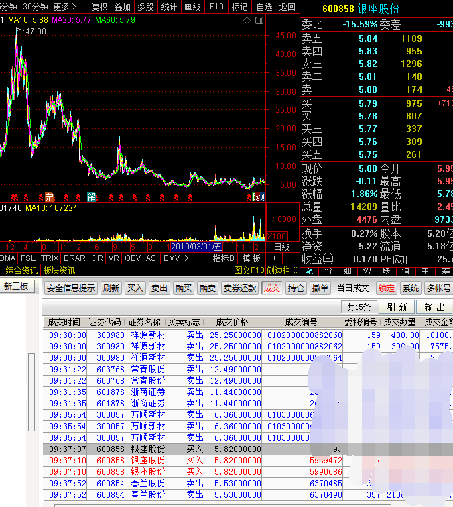Select 新三板 sidebar tab
453x507 pixels.
[16, 286]
